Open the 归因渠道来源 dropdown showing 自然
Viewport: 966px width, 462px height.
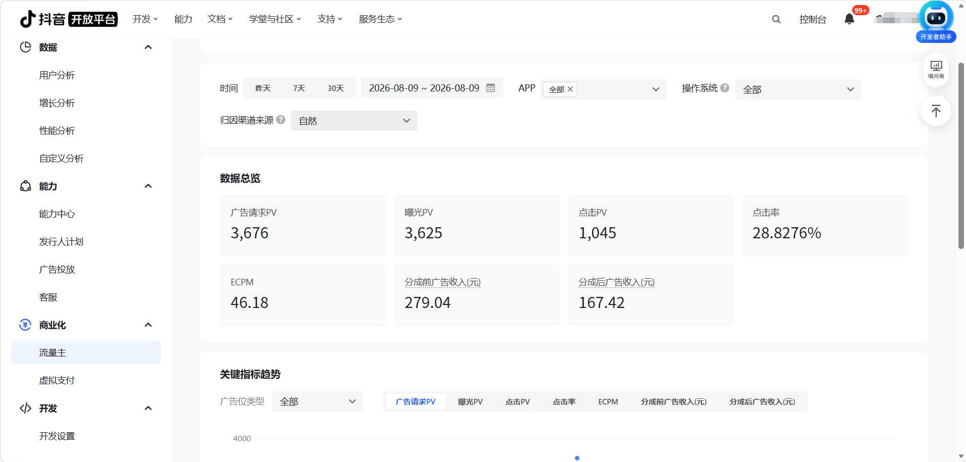point(354,121)
